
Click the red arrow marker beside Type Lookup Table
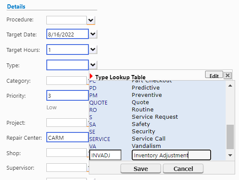click(91, 76)
